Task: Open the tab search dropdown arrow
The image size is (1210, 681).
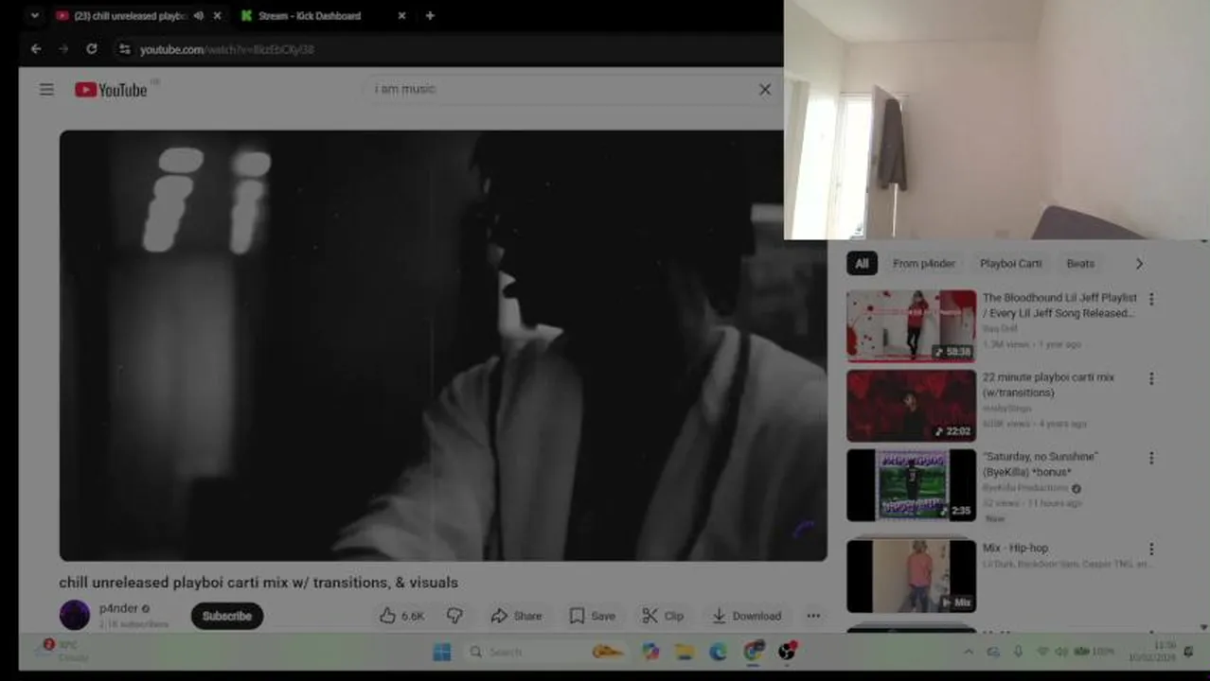Action: [x=34, y=16]
